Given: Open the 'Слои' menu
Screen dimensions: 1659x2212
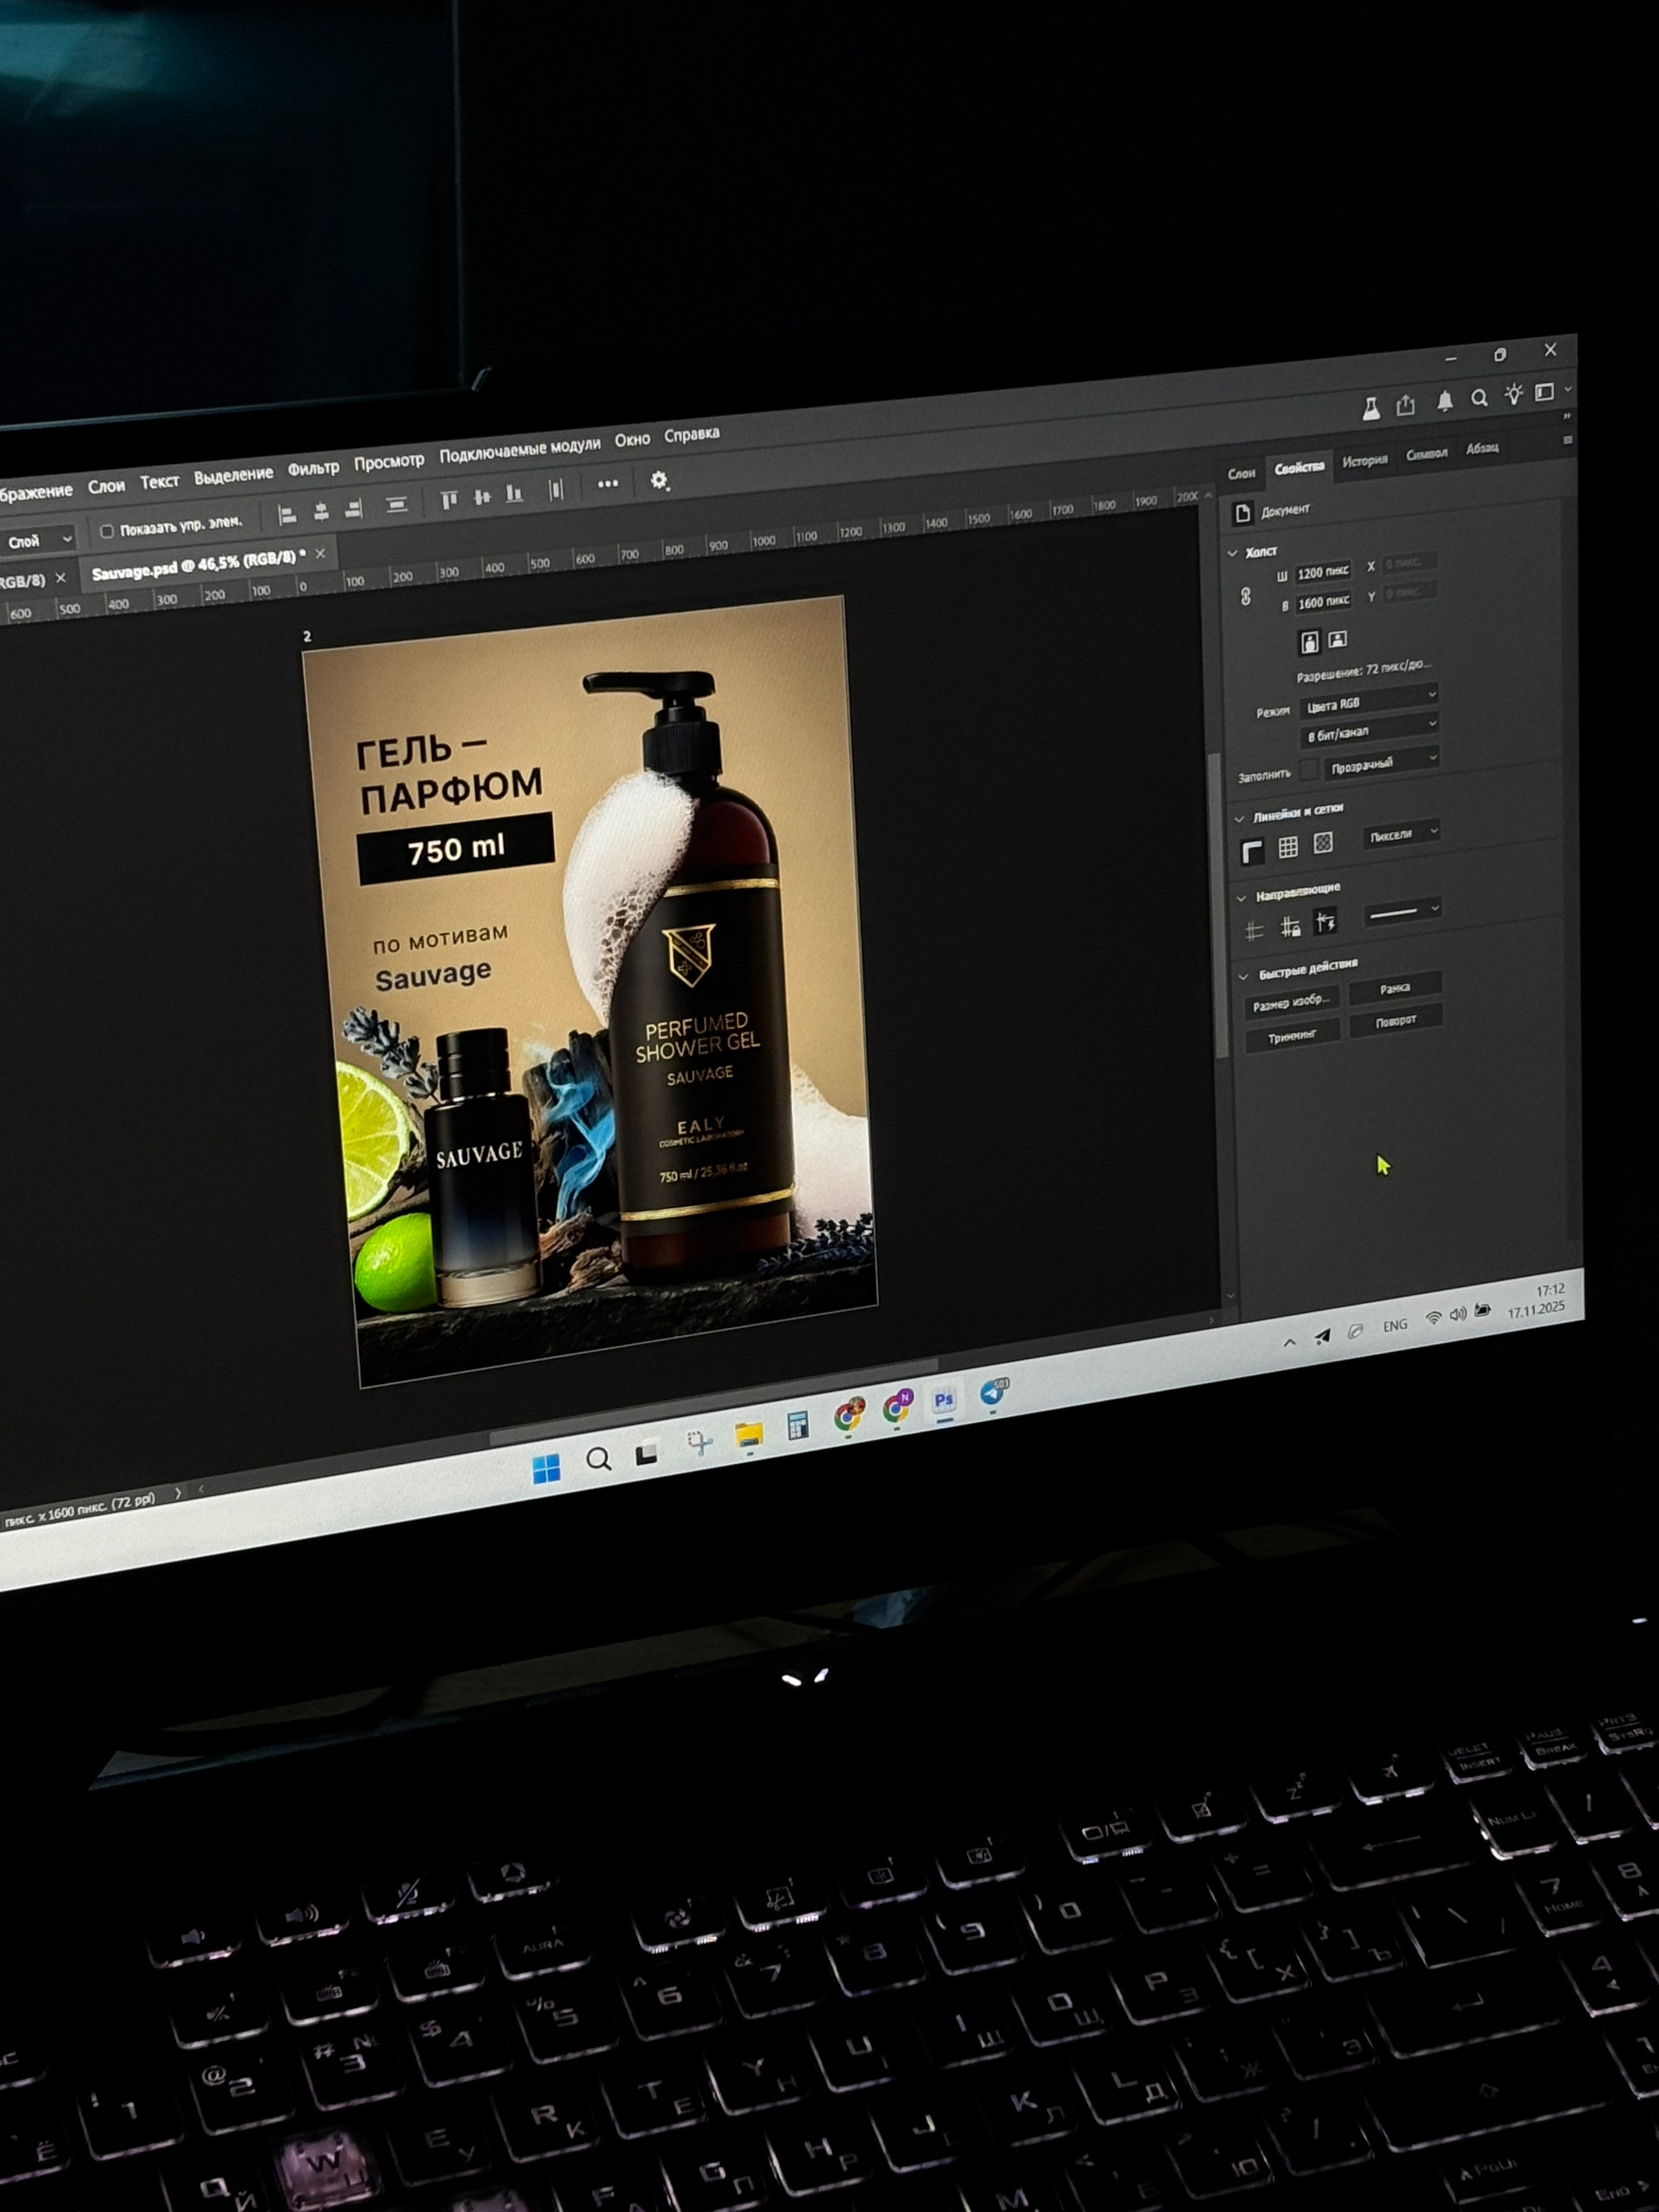Looking at the screenshot, I should (x=106, y=487).
